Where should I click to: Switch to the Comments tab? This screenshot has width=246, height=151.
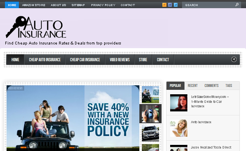point(211,86)
